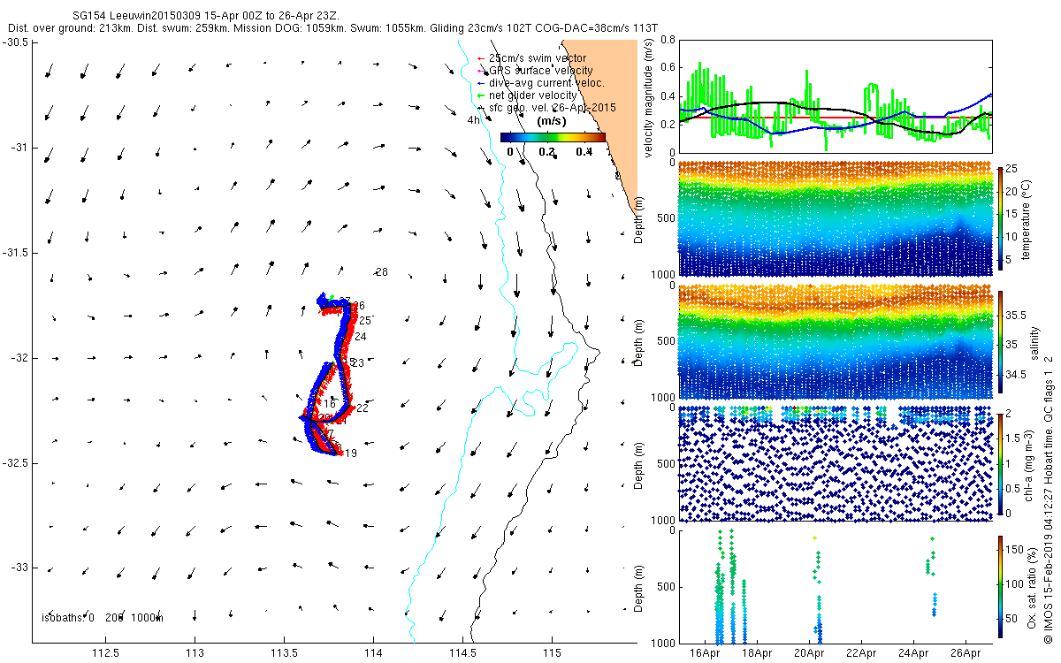
Task: Click the '26Apr' date tick
Action: coord(966,653)
